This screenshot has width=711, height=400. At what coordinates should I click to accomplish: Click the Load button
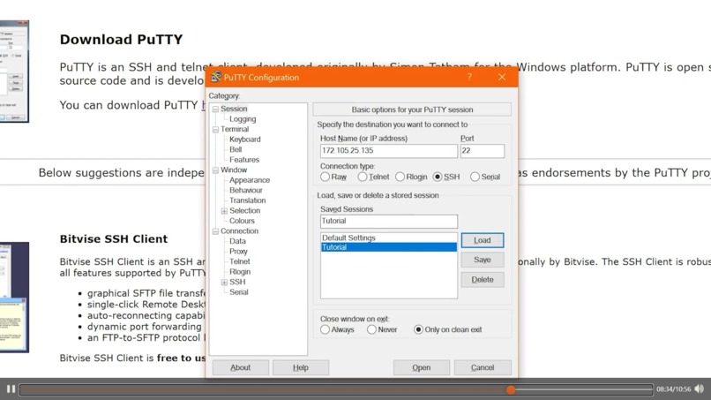(483, 240)
